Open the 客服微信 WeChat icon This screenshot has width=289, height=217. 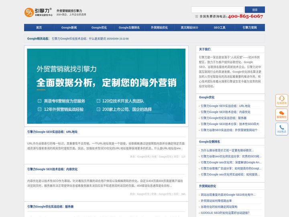coord(282,115)
